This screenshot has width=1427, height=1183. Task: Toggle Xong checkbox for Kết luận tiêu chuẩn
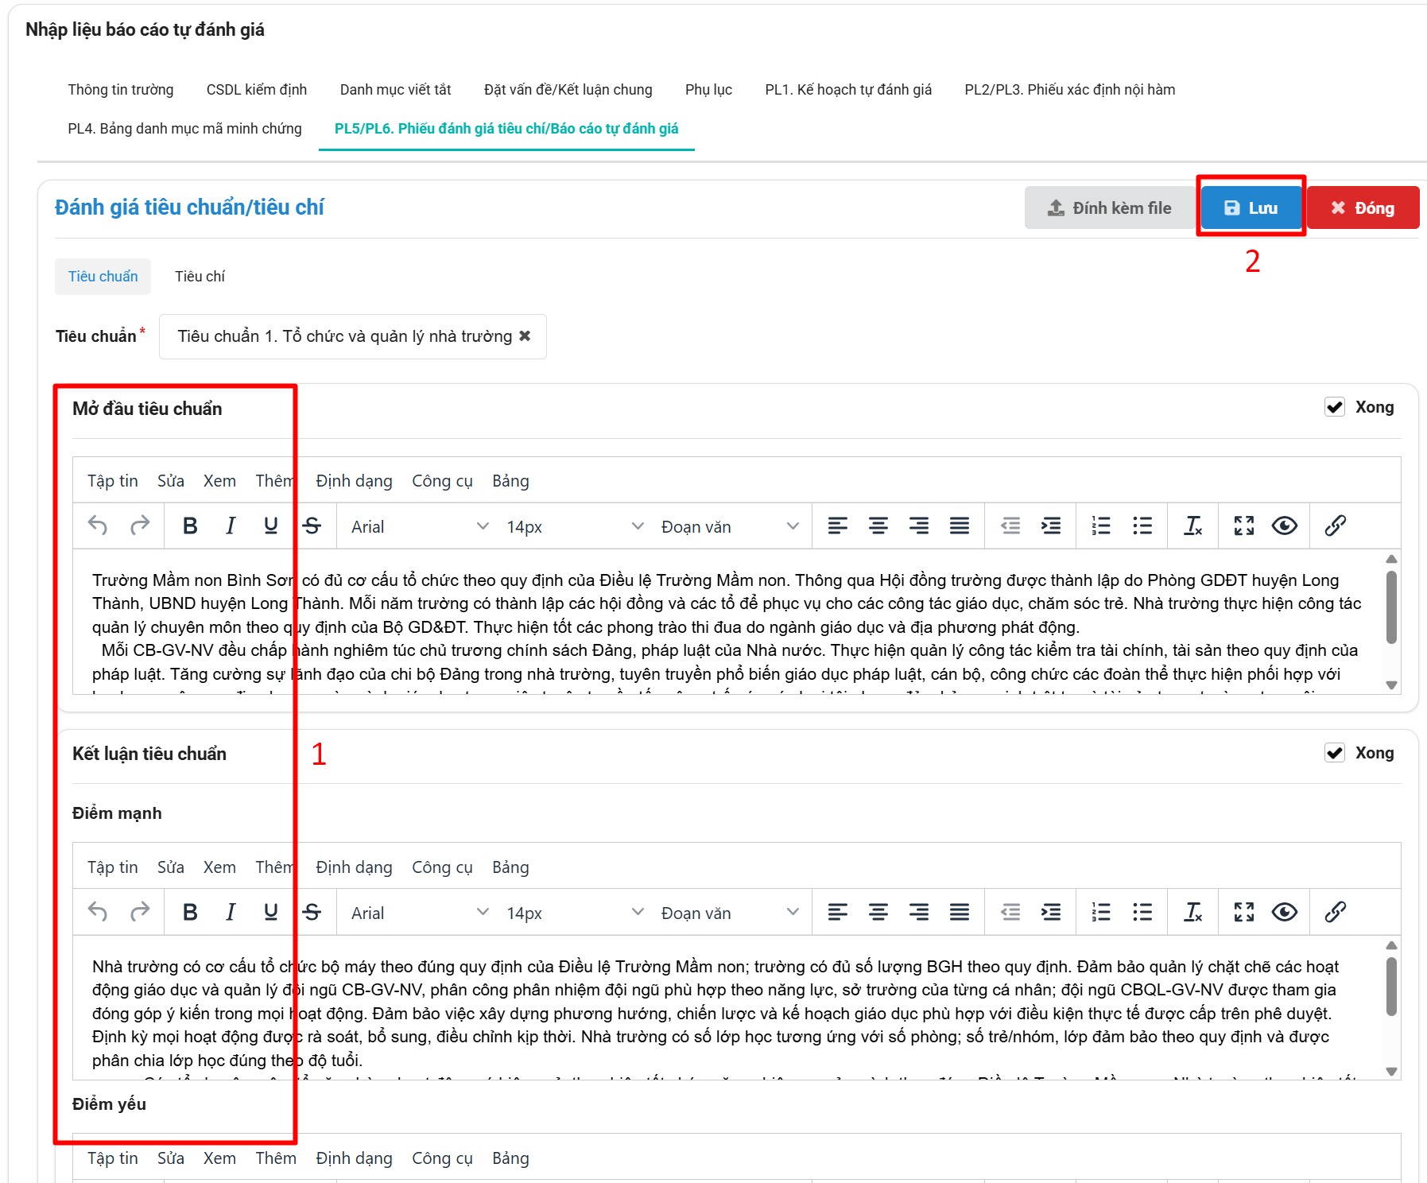[1334, 753]
